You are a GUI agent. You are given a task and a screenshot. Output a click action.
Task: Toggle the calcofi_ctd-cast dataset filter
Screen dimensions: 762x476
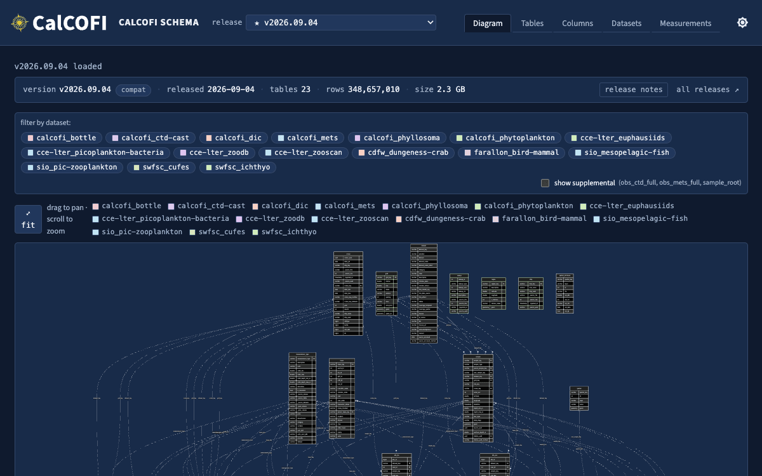coord(151,138)
